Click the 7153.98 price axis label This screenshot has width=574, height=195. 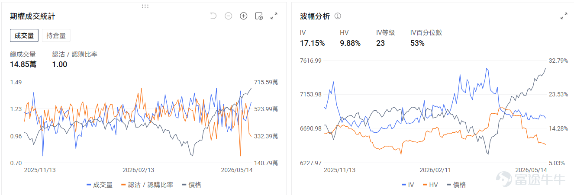(311, 94)
